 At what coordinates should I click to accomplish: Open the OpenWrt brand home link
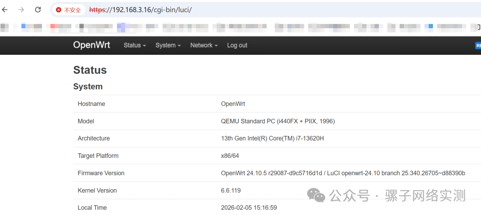tap(92, 45)
